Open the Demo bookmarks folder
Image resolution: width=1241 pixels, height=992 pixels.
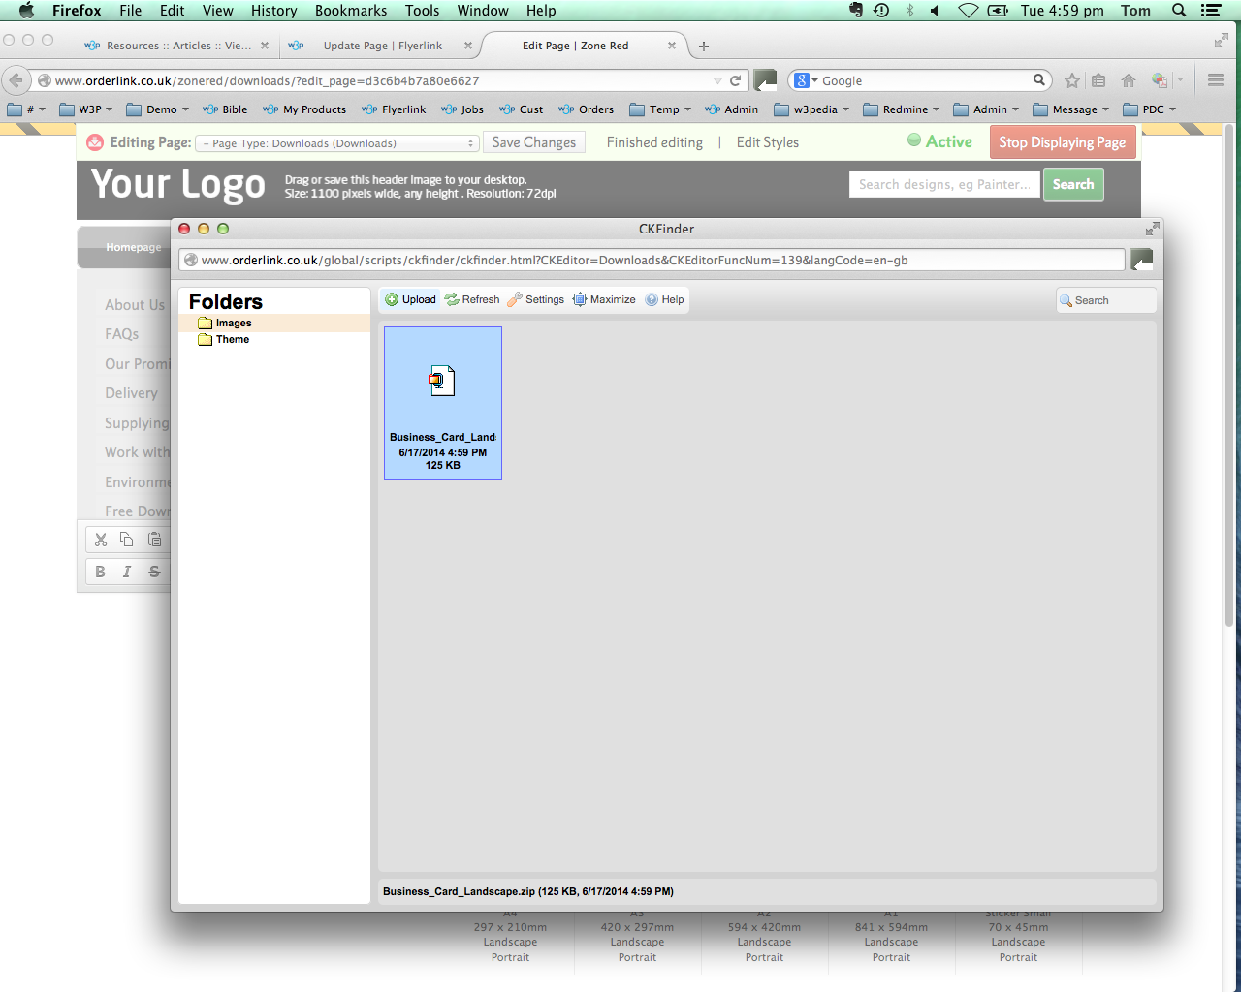(x=158, y=109)
